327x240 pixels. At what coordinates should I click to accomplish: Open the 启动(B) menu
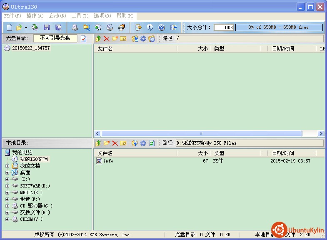[57, 16]
